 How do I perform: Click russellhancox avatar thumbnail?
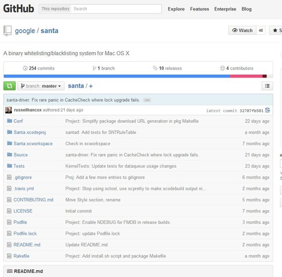8,110
